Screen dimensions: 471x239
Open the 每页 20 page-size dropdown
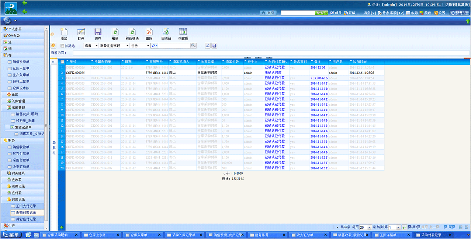tap(366, 228)
